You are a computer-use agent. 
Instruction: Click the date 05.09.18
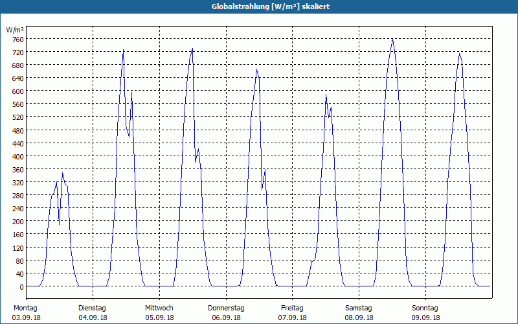159,318
